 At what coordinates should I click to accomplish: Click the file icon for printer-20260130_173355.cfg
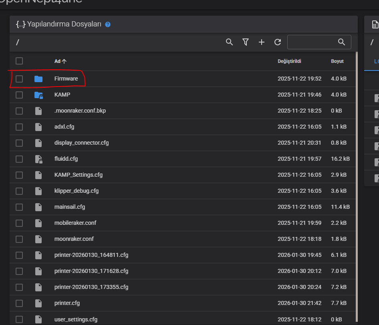point(38,287)
